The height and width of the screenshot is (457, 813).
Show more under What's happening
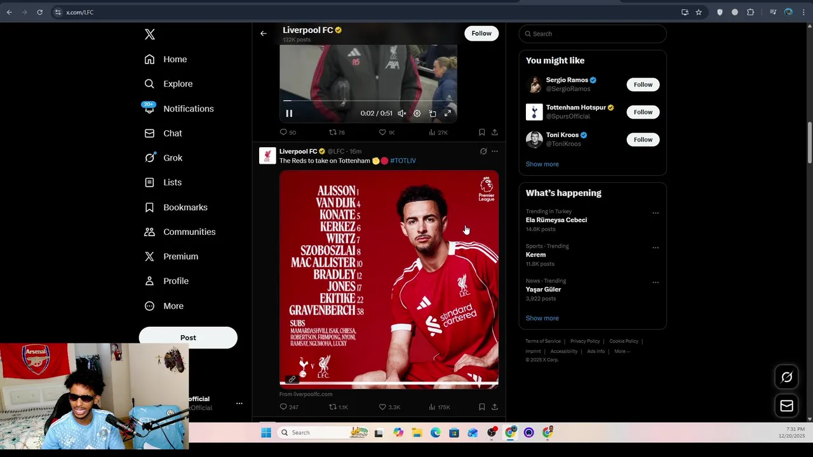[x=542, y=319]
